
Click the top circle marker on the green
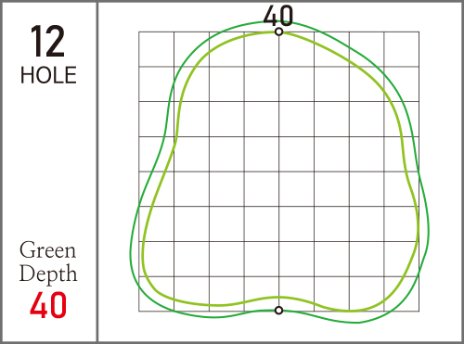pos(279,32)
